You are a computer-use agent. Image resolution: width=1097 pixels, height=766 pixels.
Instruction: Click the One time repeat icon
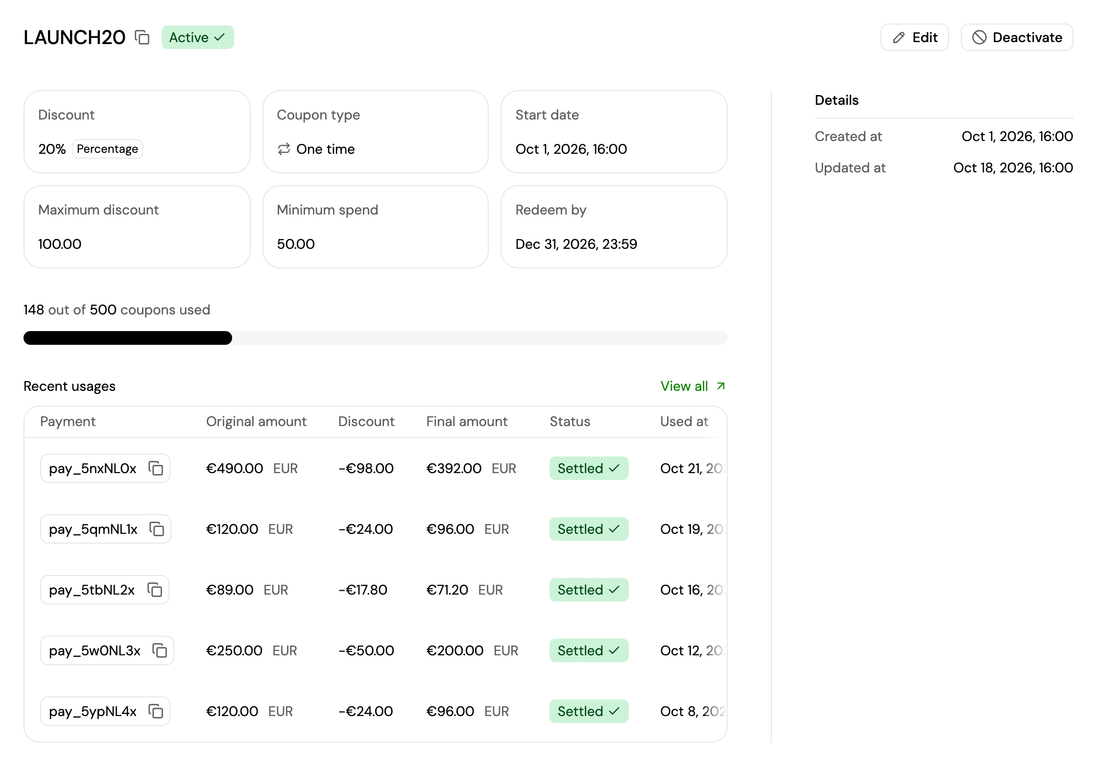click(284, 149)
